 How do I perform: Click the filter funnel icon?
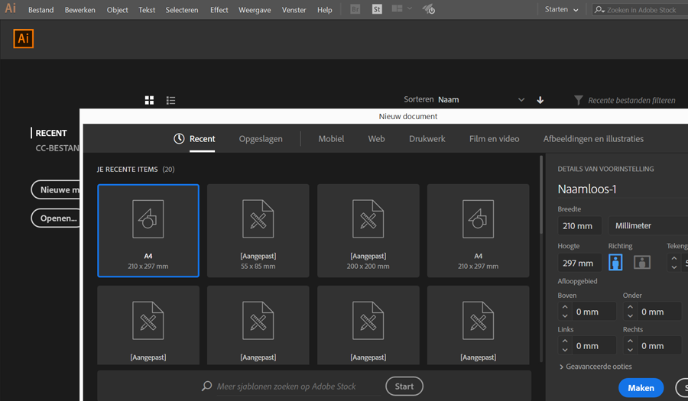click(579, 100)
